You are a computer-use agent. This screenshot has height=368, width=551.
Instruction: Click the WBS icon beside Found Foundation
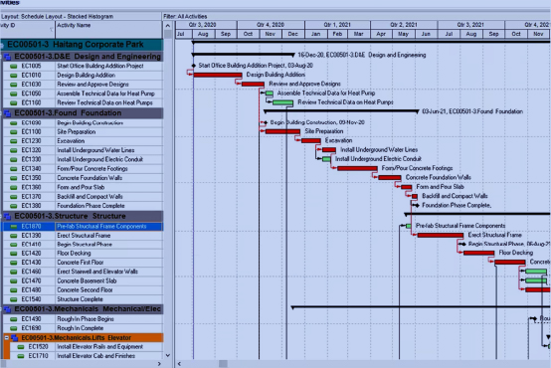(7, 113)
